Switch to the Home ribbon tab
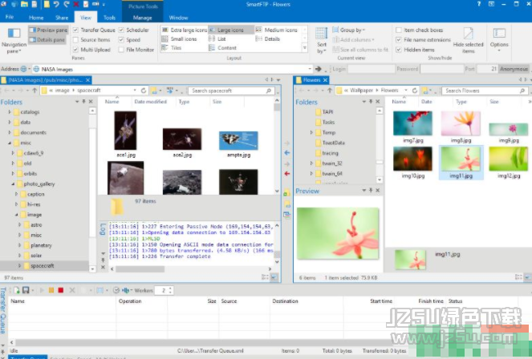The width and height of the screenshot is (532, 359). [36, 18]
